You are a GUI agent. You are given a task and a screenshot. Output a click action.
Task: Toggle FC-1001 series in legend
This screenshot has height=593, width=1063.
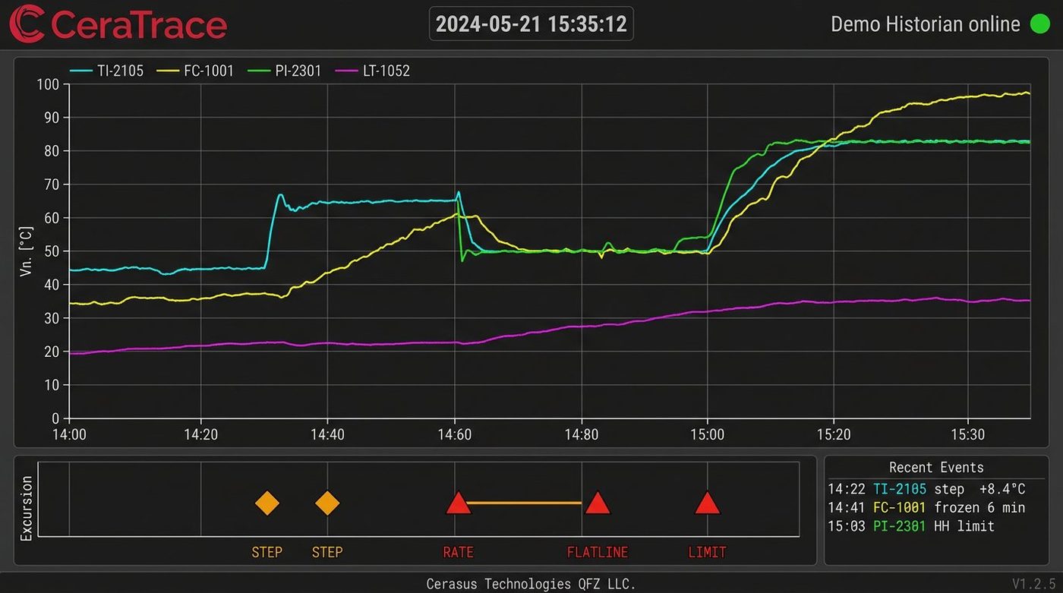(196, 71)
